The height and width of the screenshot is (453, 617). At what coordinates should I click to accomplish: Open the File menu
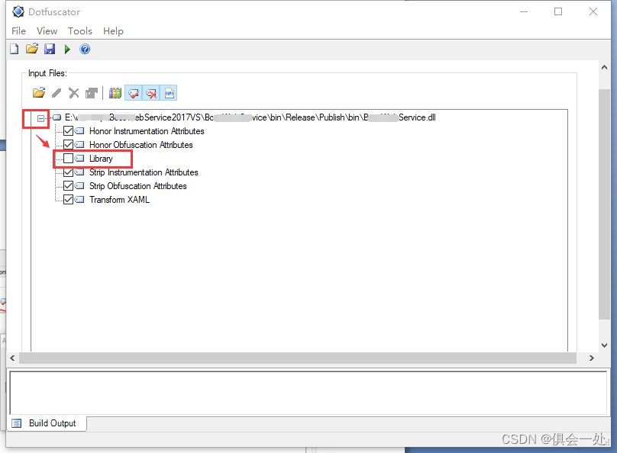(x=18, y=31)
